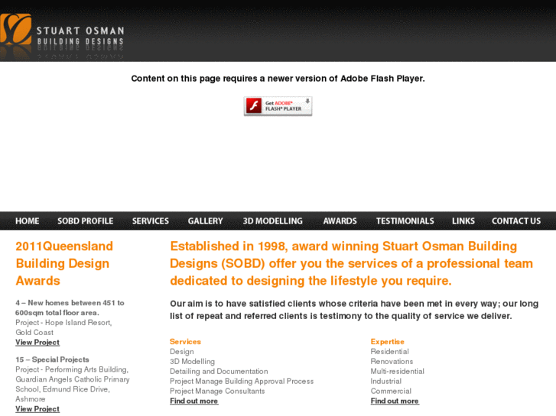Click View Project under Performing Arts Building
The image size is (556, 416).
pos(37,409)
